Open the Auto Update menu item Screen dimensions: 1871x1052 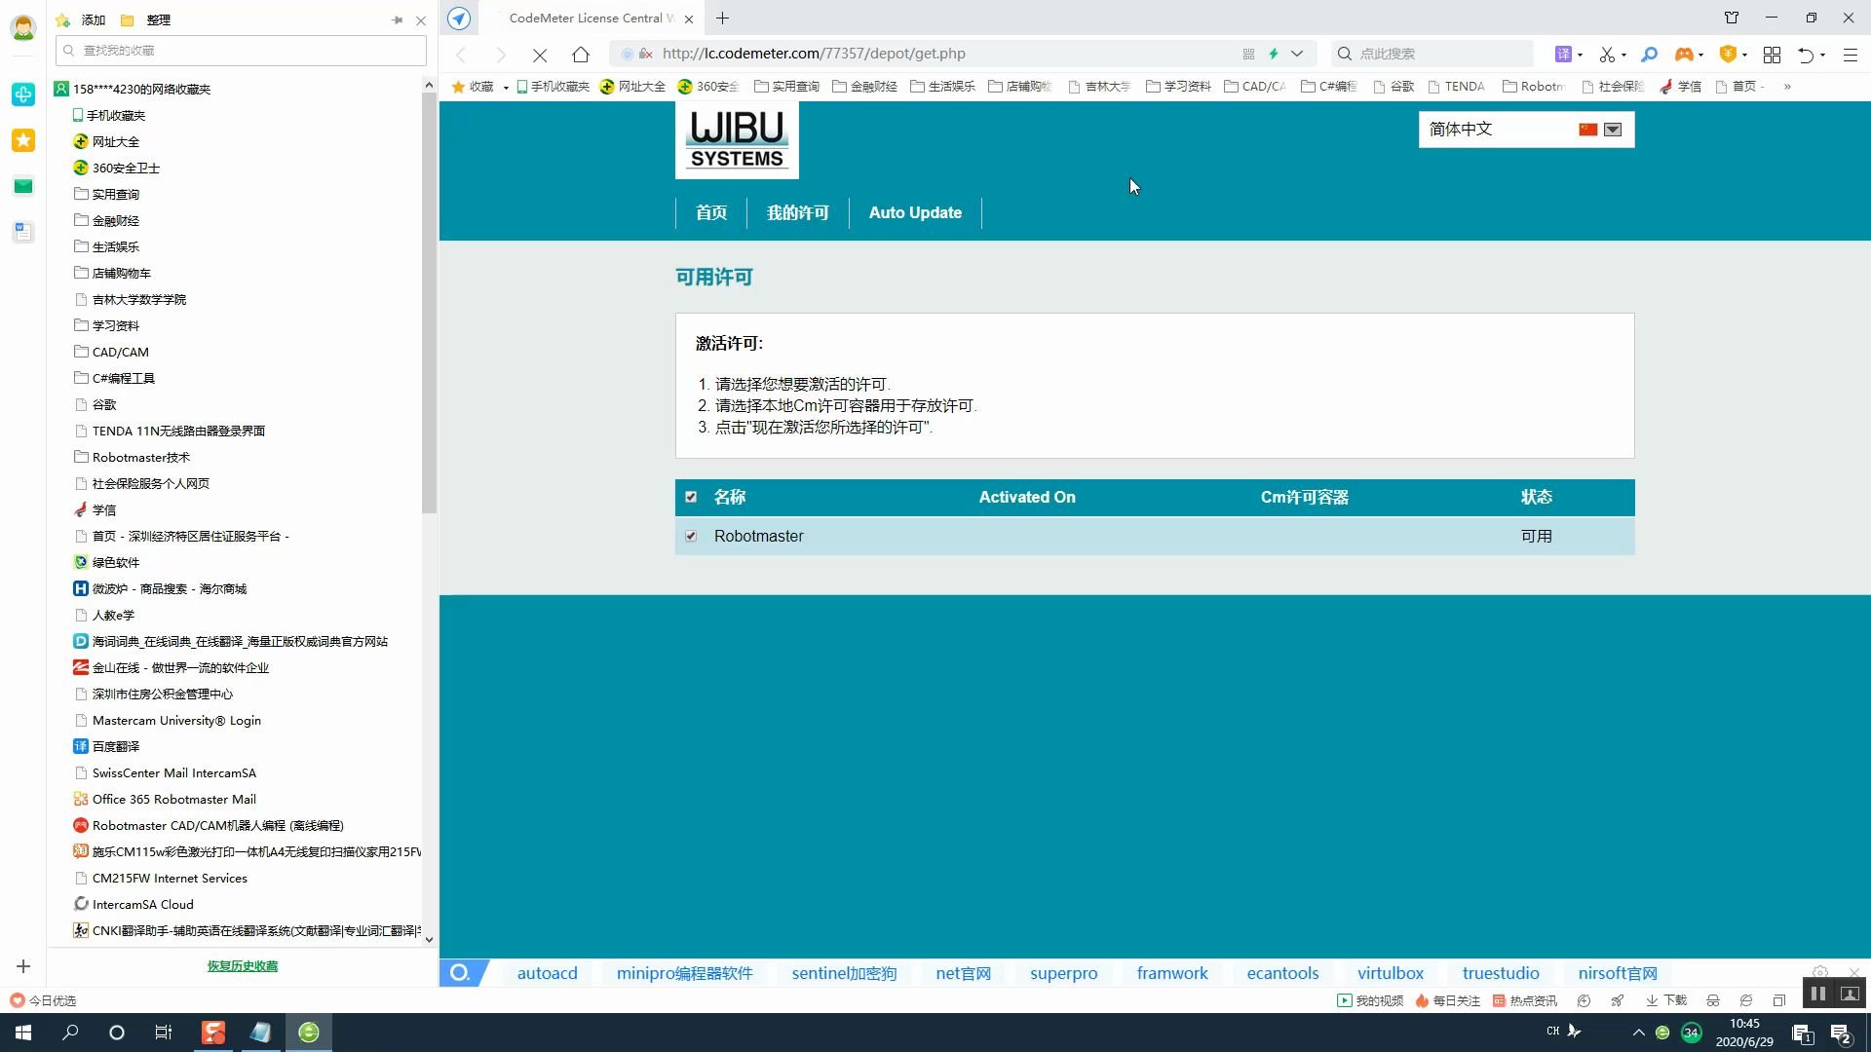tap(914, 212)
